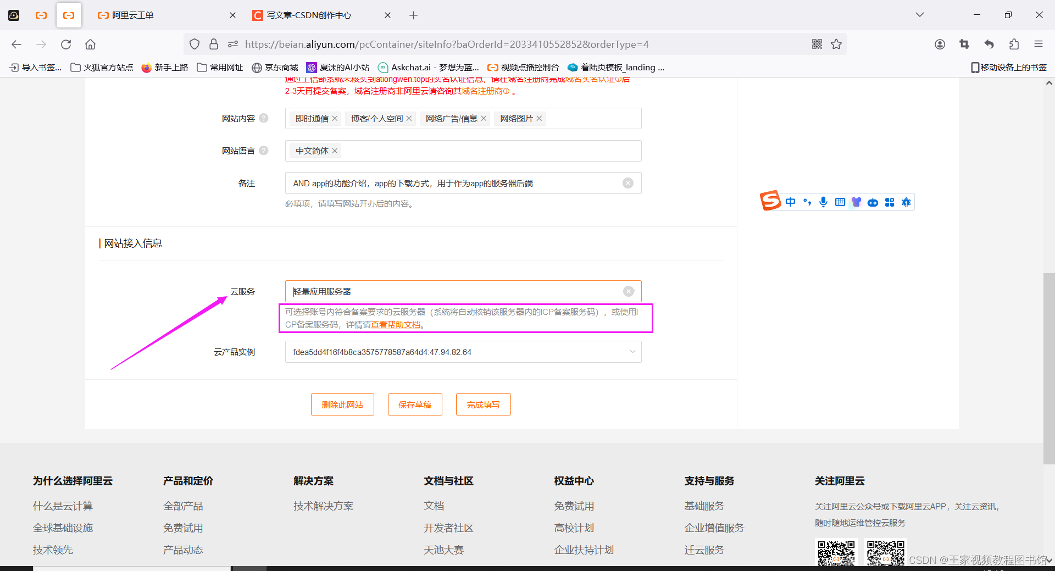Clear the 备注 field text
Image resolution: width=1055 pixels, height=571 pixels.
(628, 184)
